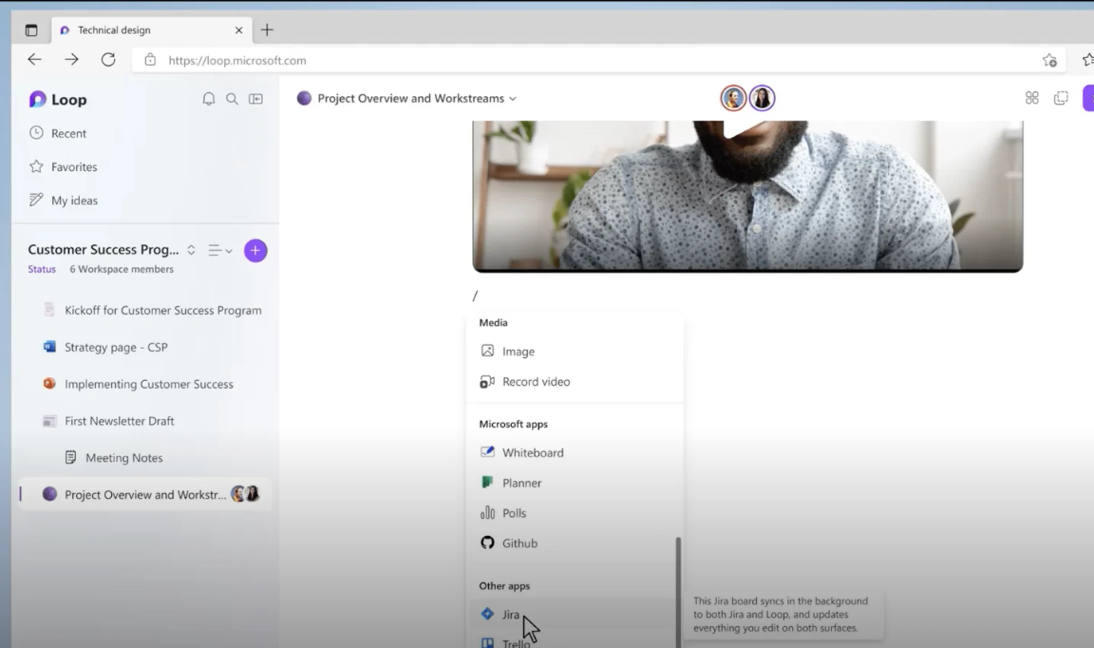Add a Polls component
This screenshot has height=648, width=1094.
513,512
